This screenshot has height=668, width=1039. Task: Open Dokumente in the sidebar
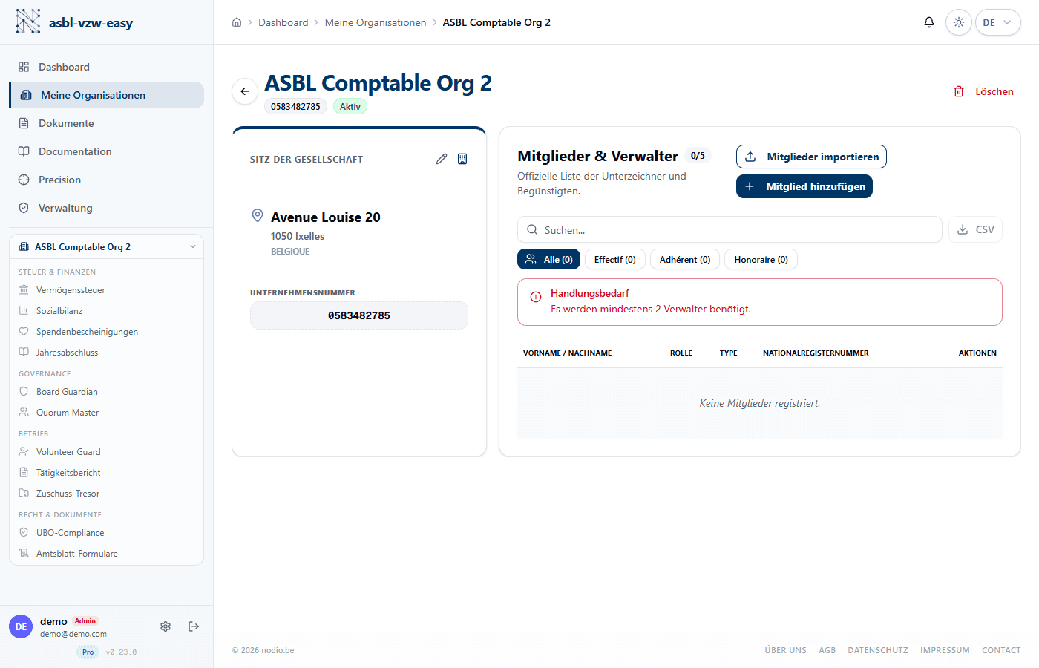(106, 123)
